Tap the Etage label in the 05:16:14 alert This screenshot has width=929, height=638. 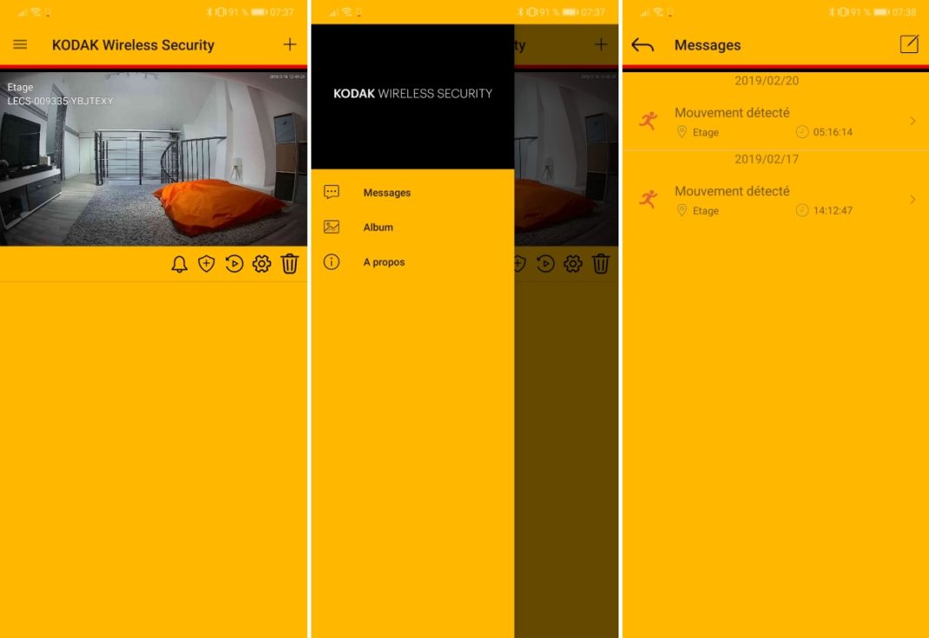click(x=705, y=133)
